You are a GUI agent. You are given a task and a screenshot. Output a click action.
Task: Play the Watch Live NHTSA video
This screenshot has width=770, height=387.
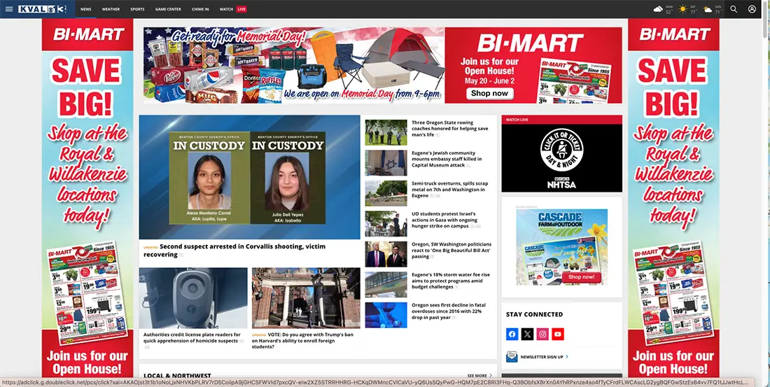pyautogui.click(x=562, y=157)
